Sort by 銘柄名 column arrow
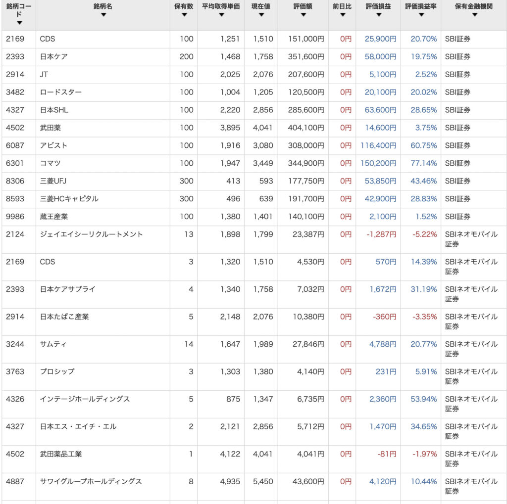The height and width of the screenshot is (504, 507). [103, 14]
